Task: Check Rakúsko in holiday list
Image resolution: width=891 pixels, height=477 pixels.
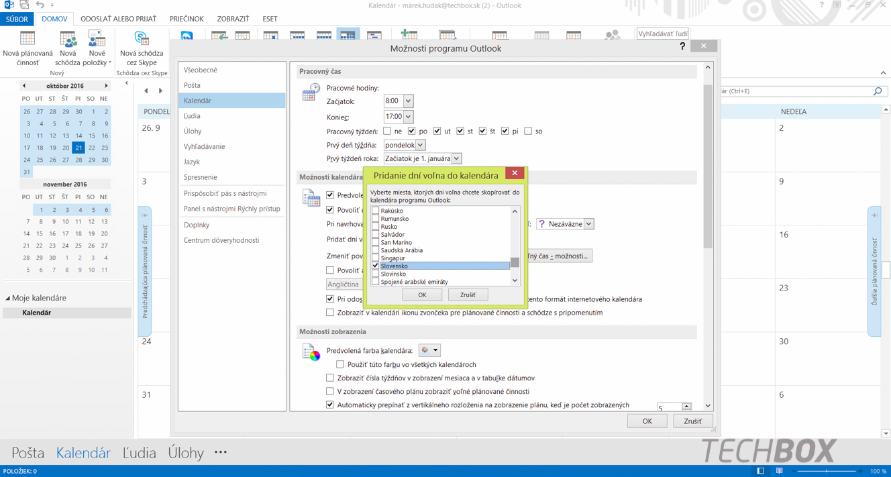Action: click(376, 211)
